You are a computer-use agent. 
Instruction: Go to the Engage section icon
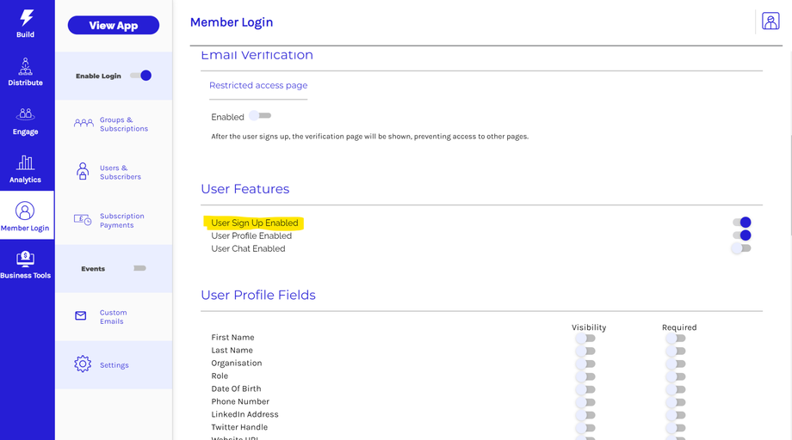click(x=26, y=114)
